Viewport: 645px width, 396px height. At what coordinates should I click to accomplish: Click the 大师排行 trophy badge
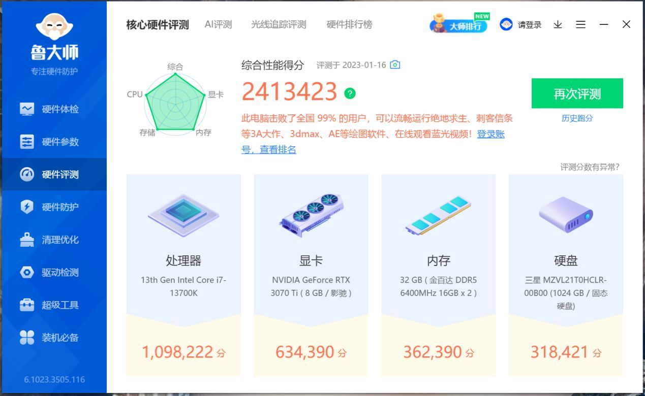click(x=459, y=23)
